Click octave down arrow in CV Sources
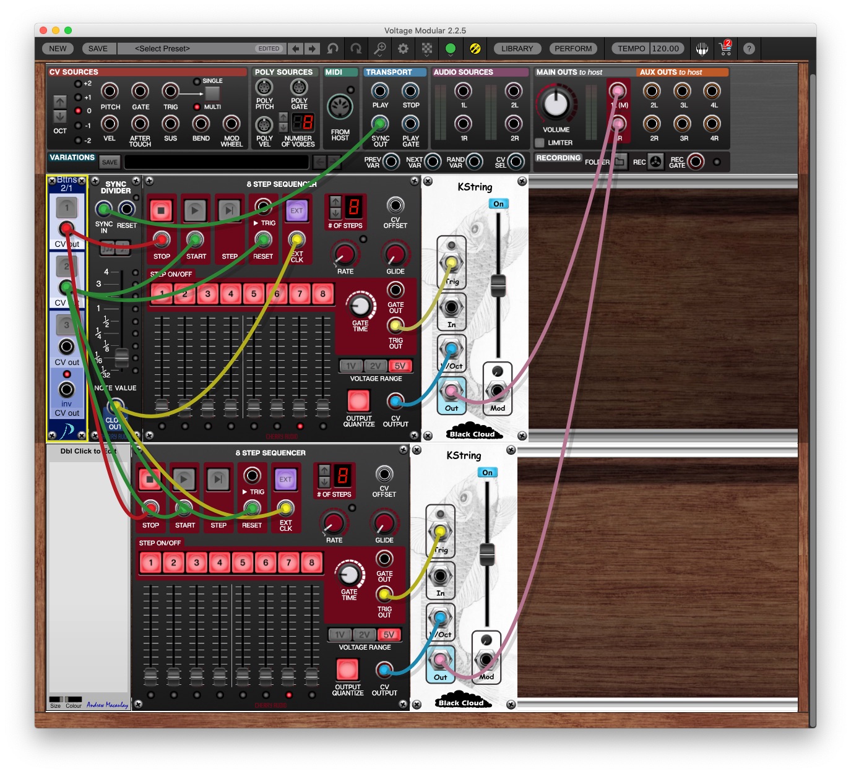 pos(59,116)
